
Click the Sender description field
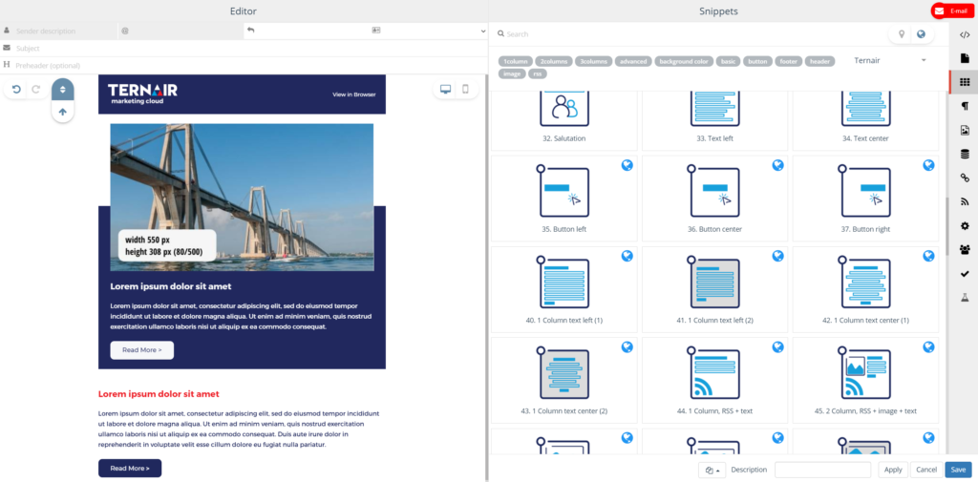pos(59,31)
